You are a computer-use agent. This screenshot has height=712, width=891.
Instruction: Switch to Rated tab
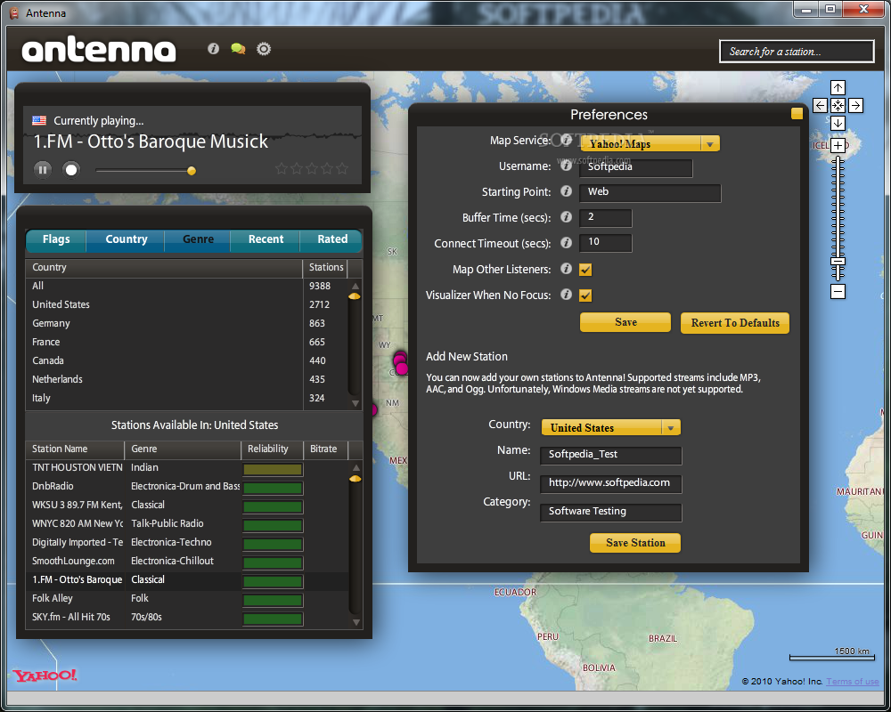coord(331,239)
